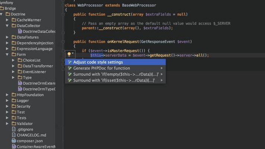Screen dimensions: 265x149
Task: Click the .gitignore file icon
Action: [x=14, y=129]
